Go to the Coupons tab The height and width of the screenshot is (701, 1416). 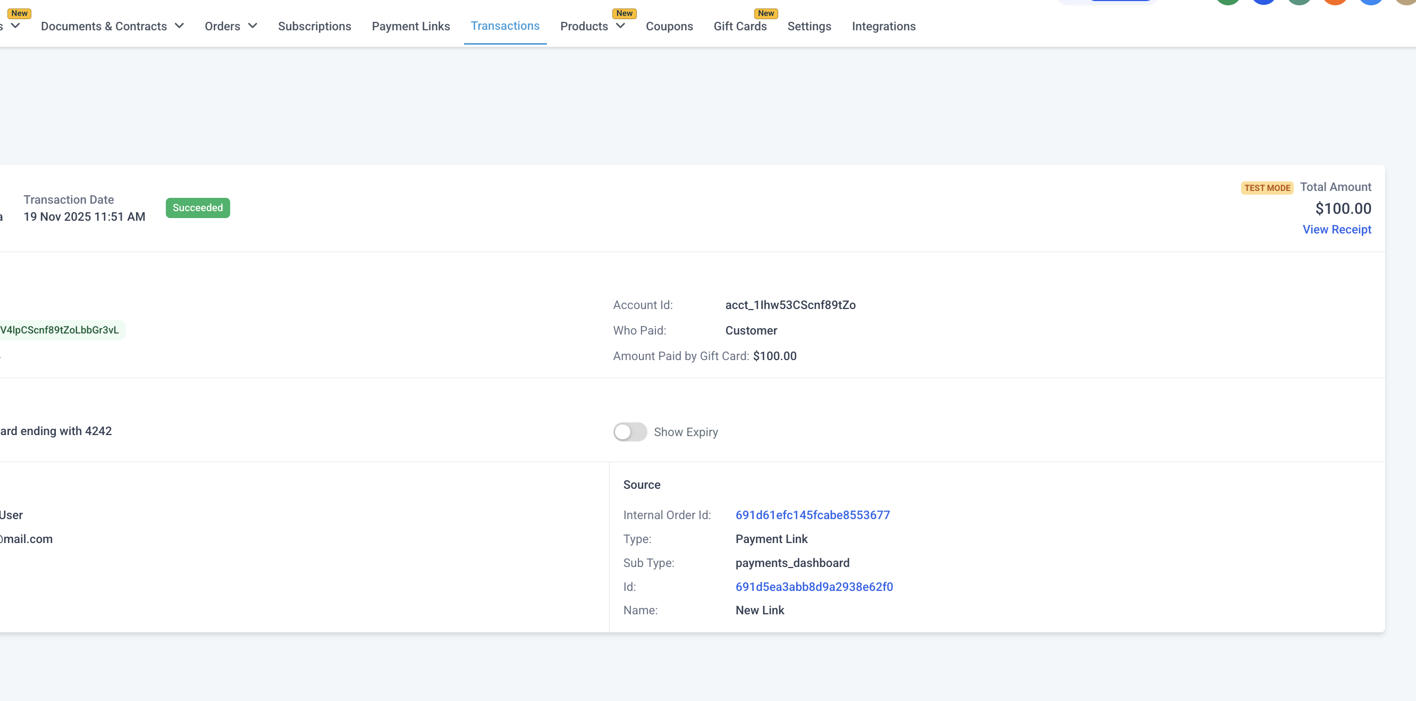click(x=669, y=27)
